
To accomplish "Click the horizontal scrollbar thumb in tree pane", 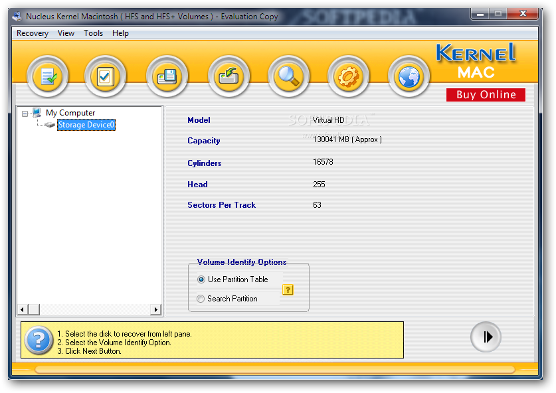I will click(34, 309).
